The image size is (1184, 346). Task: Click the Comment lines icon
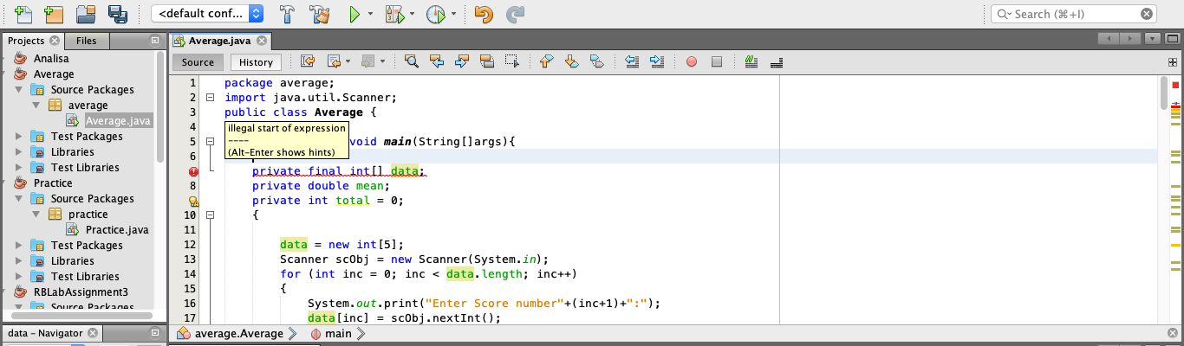(x=751, y=61)
